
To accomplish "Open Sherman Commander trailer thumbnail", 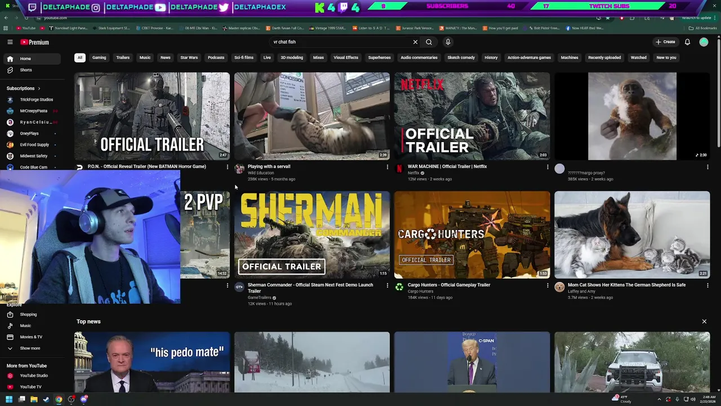I will coord(312,235).
